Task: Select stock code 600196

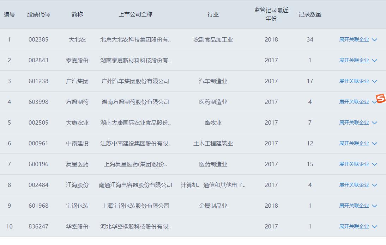Action: point(38,164)
